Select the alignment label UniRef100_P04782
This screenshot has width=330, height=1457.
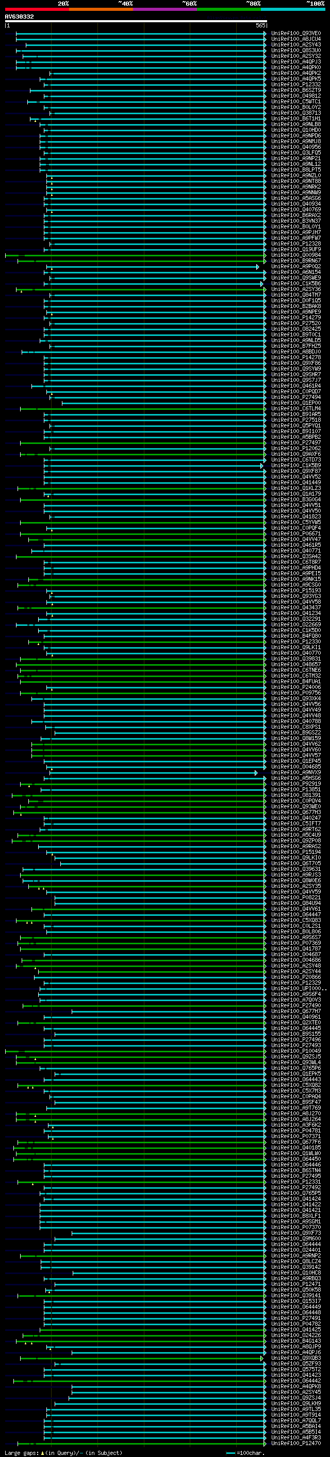(x=296, y=1324)
